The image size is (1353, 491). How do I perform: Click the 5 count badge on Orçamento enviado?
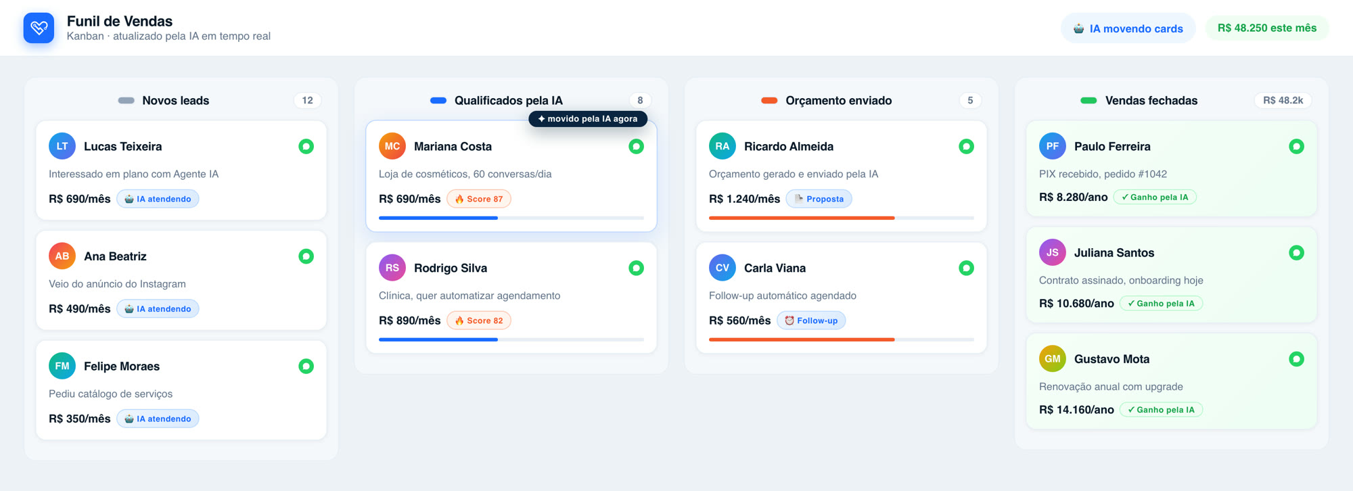pos(970,101)
